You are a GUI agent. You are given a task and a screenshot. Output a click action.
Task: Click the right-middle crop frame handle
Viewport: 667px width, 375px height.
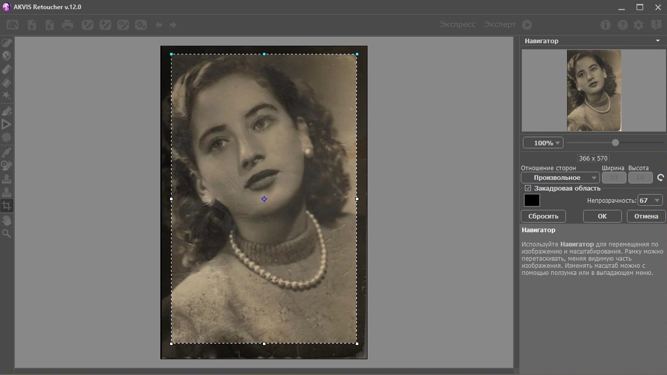[x=357, y=199]
